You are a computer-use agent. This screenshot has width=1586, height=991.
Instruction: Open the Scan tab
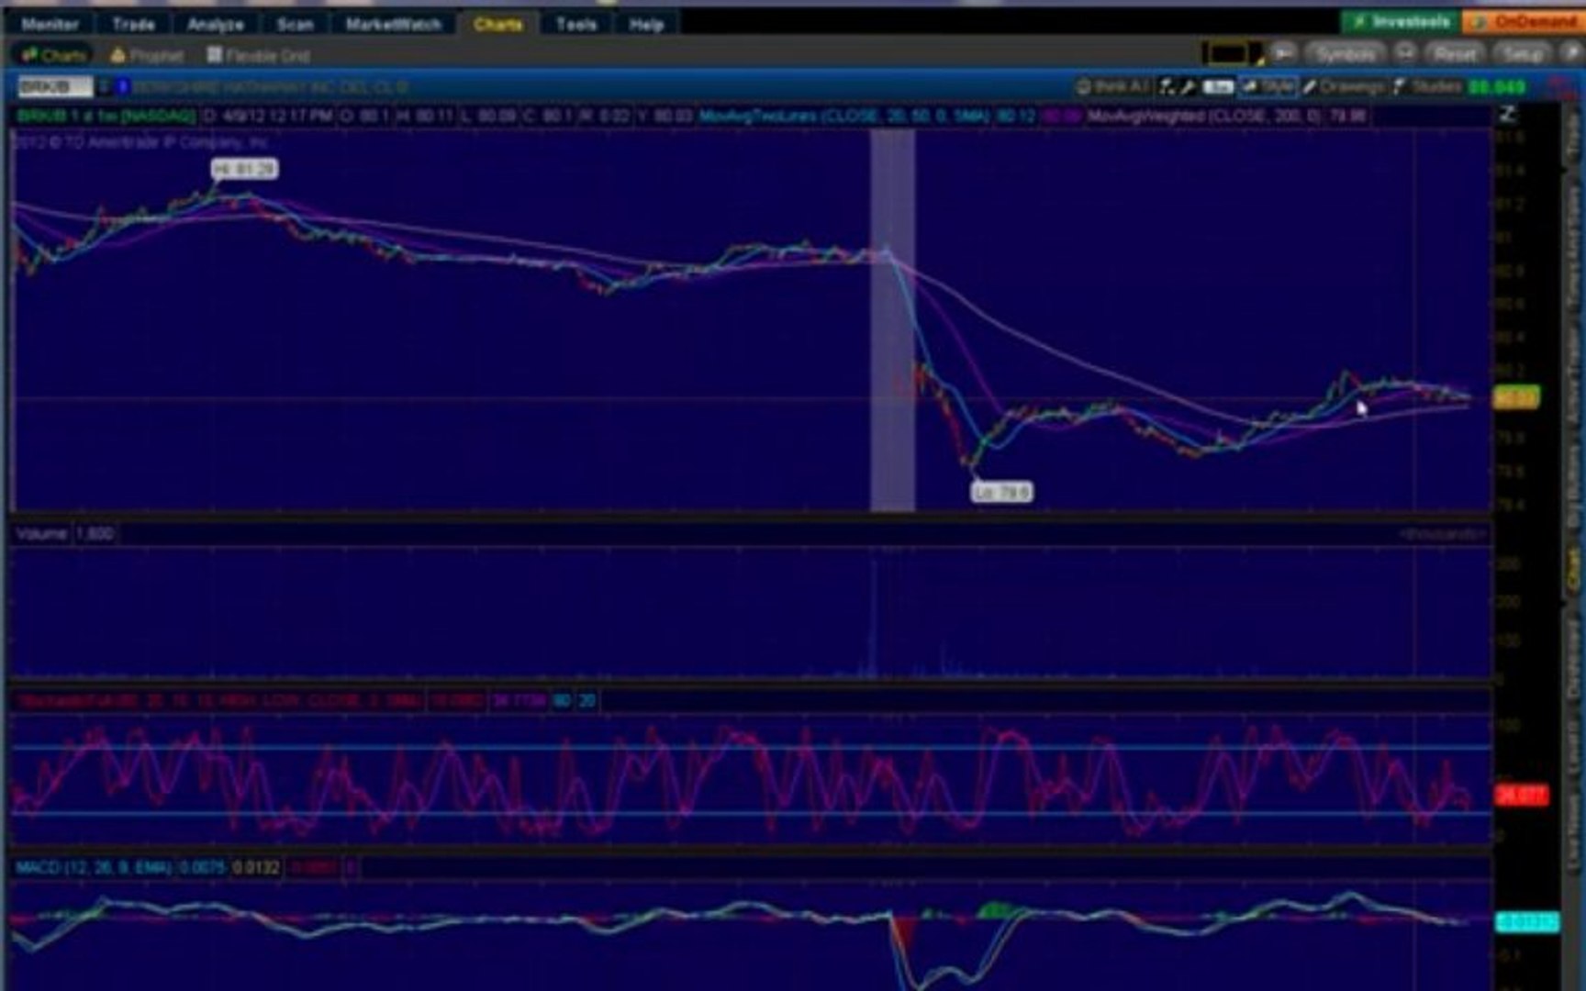296,24
